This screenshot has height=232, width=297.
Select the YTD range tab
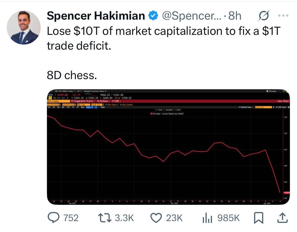tap(68, 107)
